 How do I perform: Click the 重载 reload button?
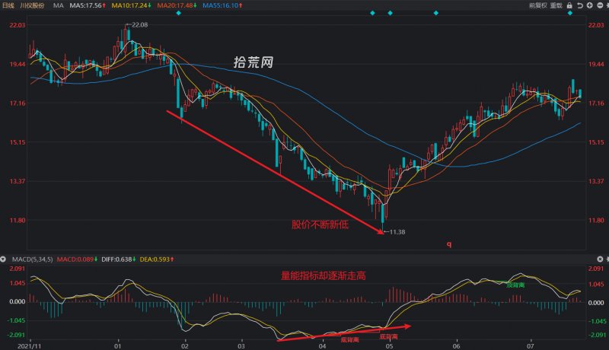click(x=556, y=5)
